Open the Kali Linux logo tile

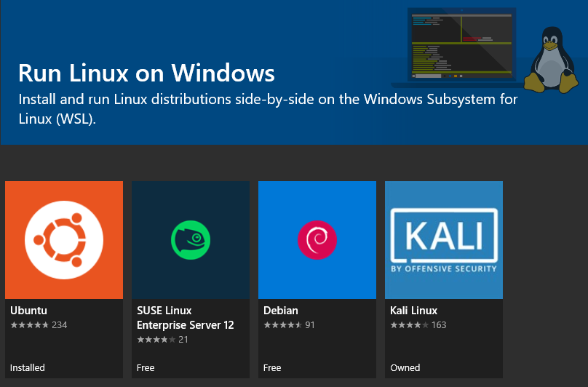444,240
